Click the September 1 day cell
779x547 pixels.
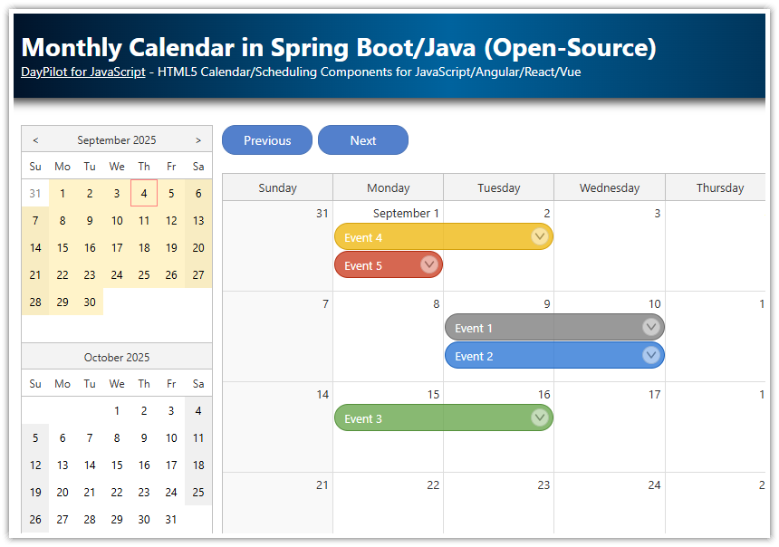coord(388,213)
